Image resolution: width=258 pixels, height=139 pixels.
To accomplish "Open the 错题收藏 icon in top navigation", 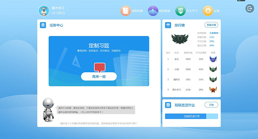I will click(125, 11).
